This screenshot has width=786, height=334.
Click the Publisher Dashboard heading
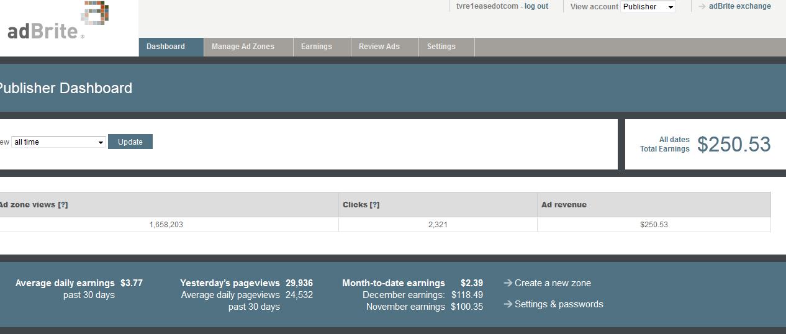tap(65, 88)
